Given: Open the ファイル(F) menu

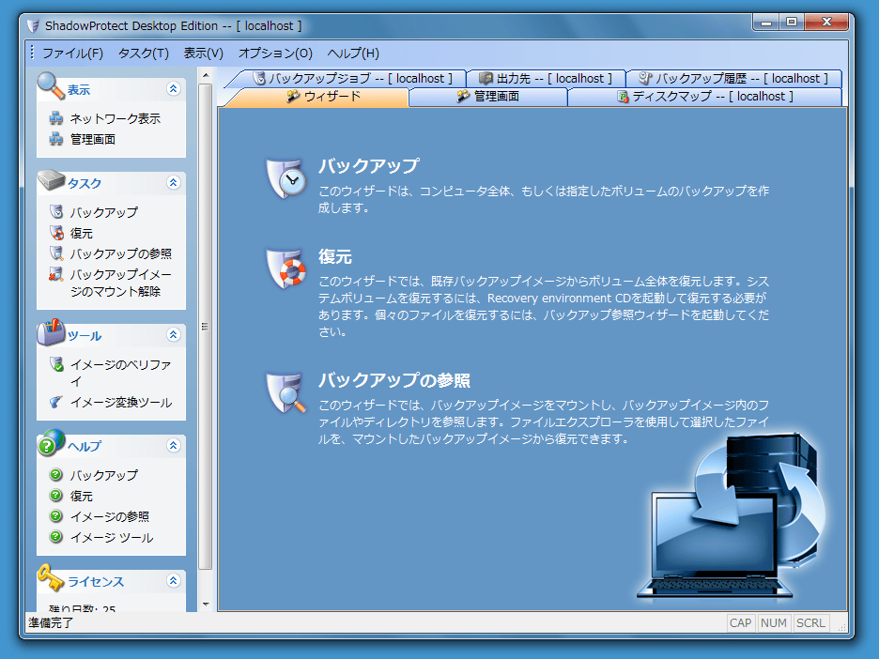Looking at the screenshot, I should (x=73, y=54).
